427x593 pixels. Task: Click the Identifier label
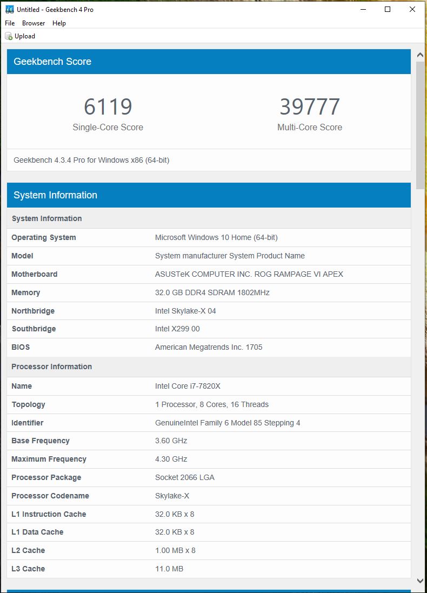pyautogui.click(x=27, y=423)
